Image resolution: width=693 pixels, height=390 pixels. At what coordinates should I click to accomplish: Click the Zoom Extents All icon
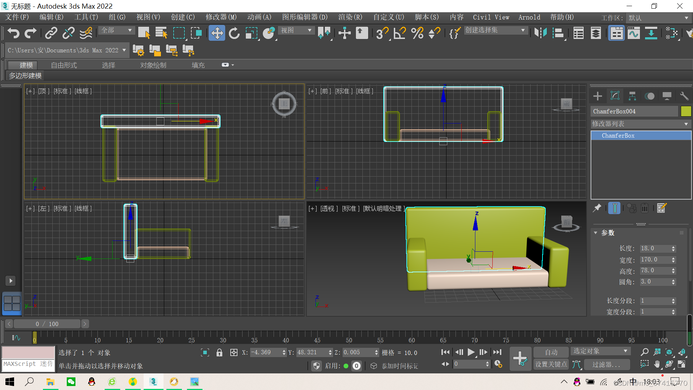click(682, 352)
